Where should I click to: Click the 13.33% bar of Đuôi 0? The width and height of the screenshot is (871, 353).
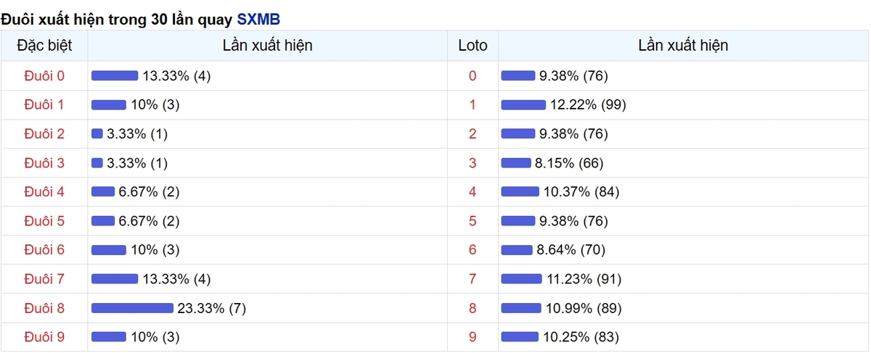(x=115, y=75)
